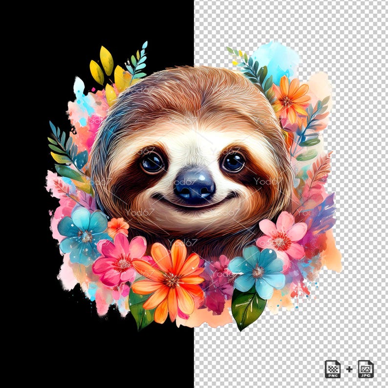
Task: Click the JPG file format icon
Action: pyautogui.click(x=366, y=369)
